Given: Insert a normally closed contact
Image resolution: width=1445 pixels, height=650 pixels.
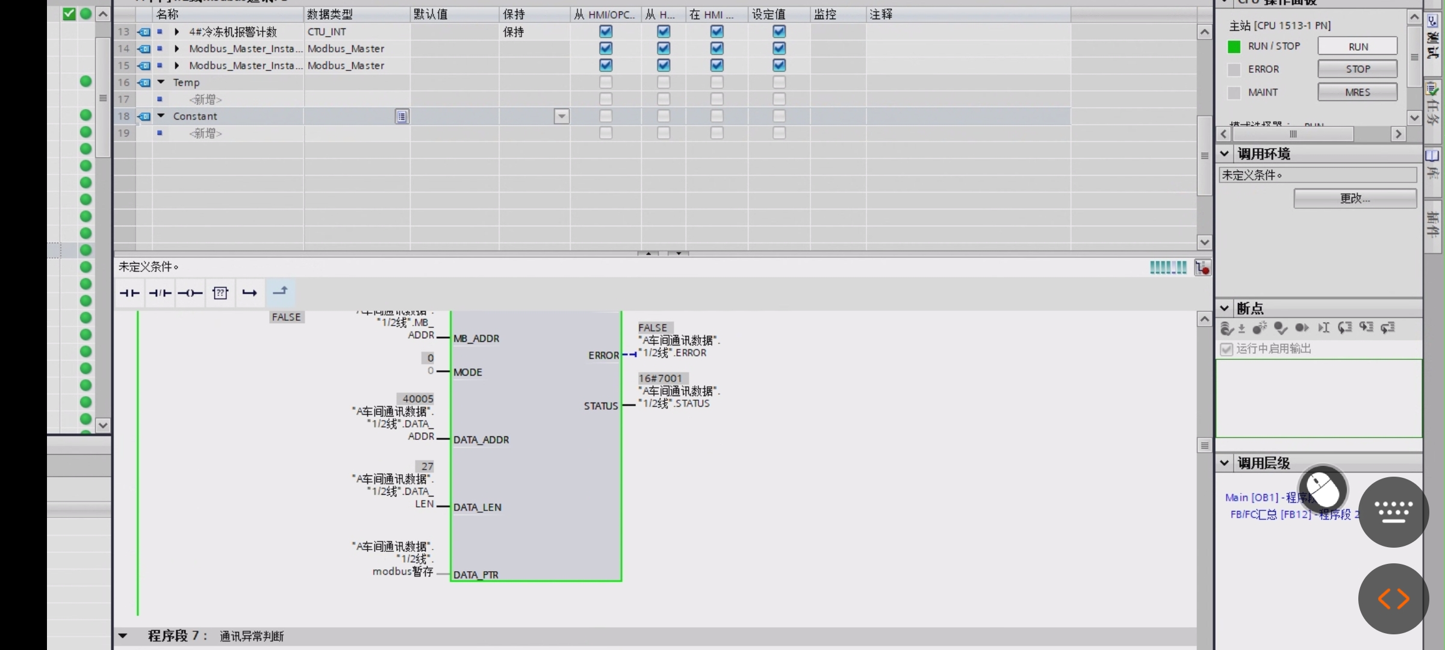Looking at the screenshot, I should click(160, 293).
